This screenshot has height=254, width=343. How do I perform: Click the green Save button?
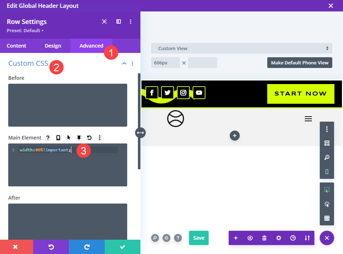(x=199, y=238)
